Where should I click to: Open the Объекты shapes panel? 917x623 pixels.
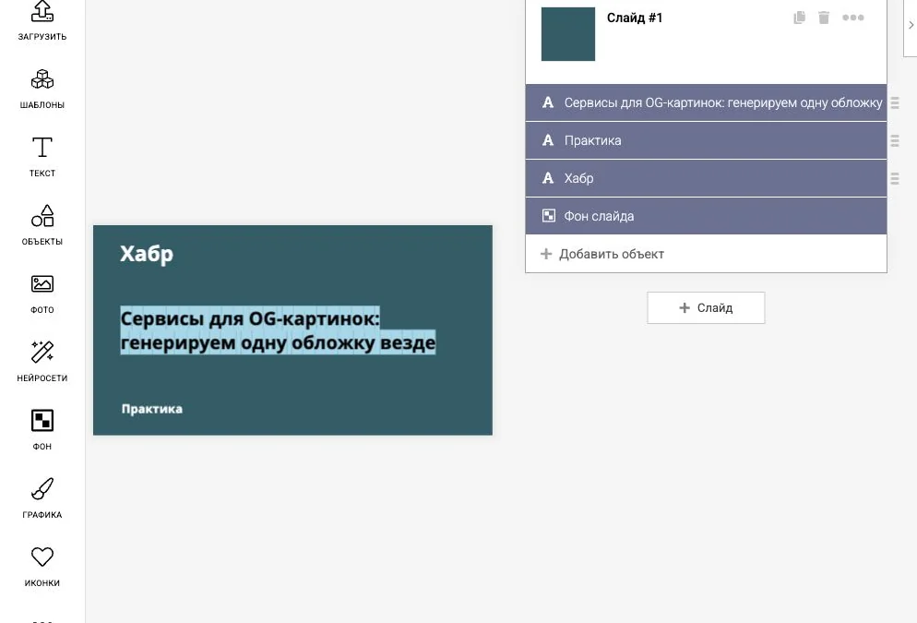(x=42, y=225)
